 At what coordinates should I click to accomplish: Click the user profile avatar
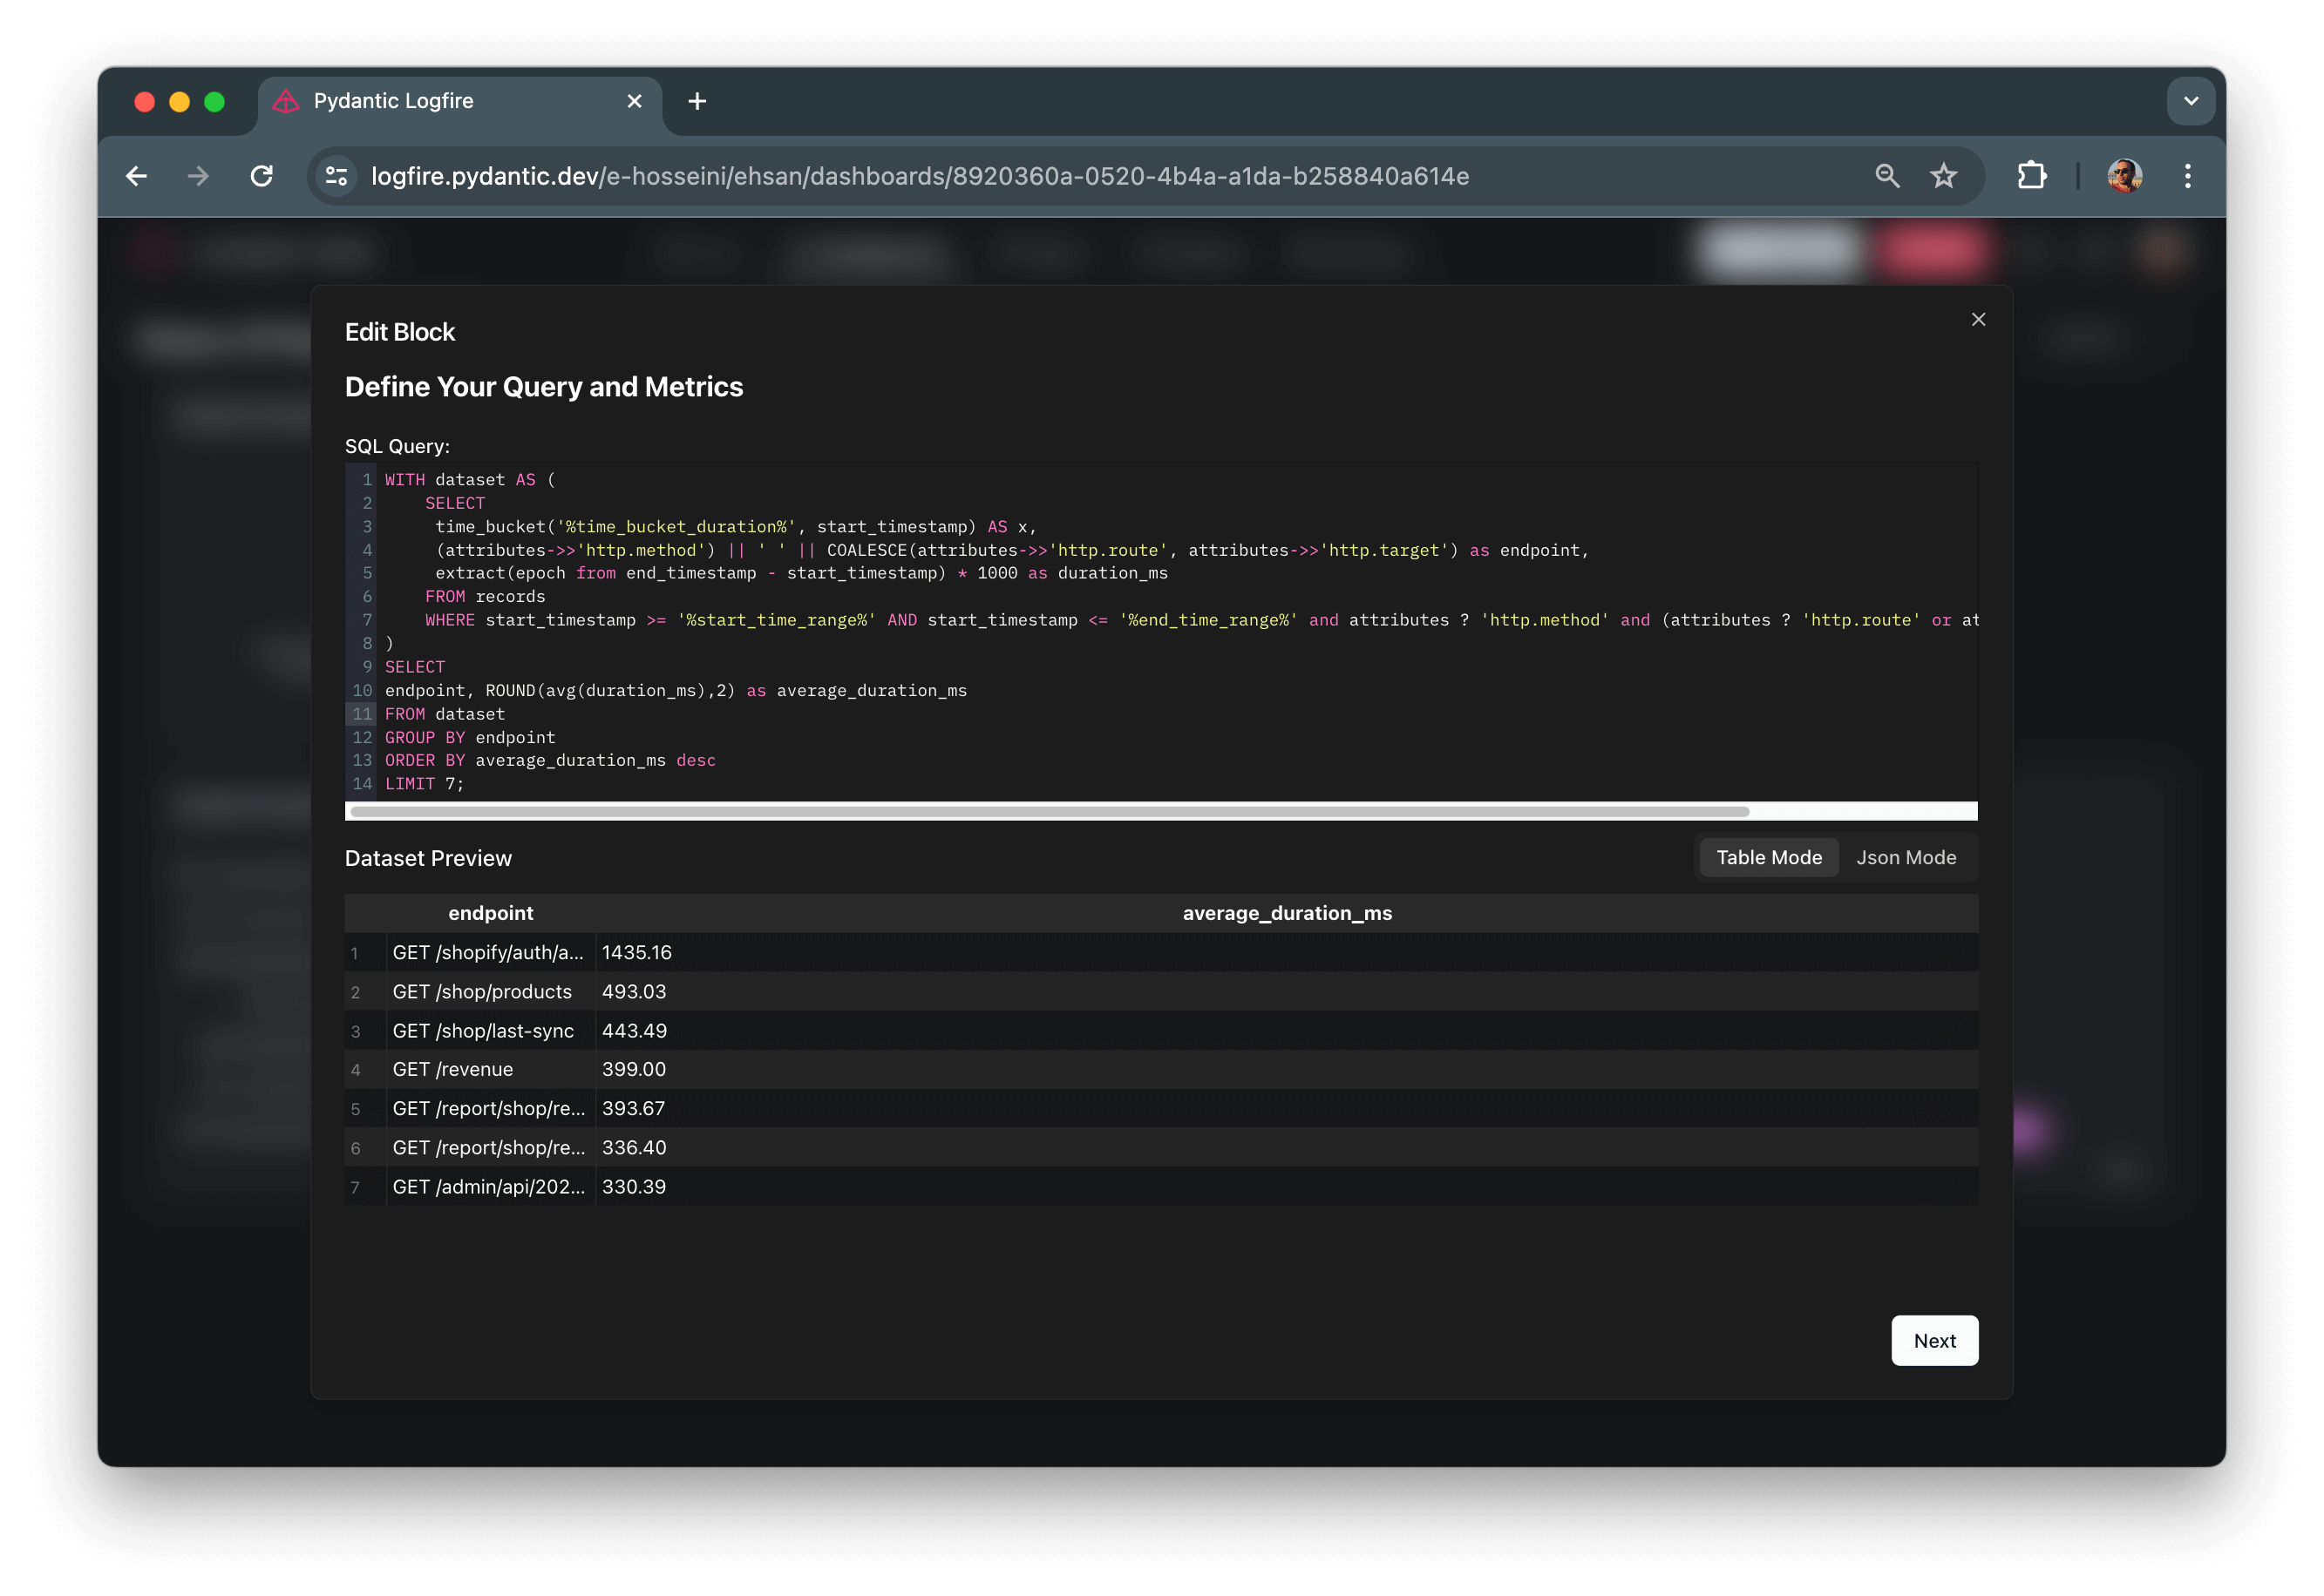[x=2124, y=176]
